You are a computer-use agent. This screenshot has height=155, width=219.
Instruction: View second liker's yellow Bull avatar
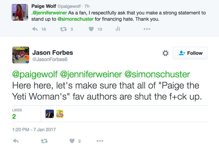tap(60, 114)
